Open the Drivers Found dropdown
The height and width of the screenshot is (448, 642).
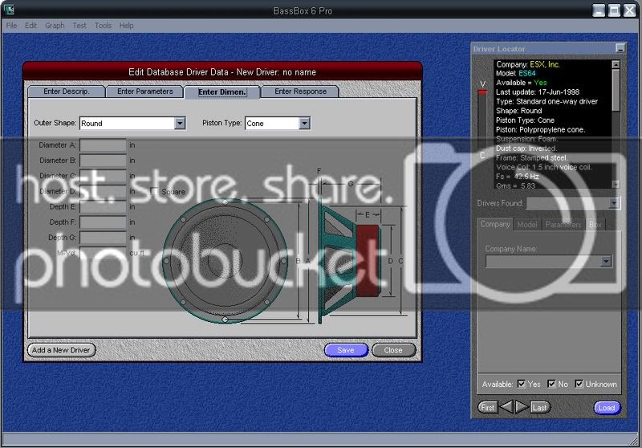613,203
